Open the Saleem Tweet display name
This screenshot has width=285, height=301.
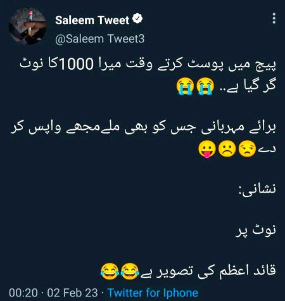[92, 20]
